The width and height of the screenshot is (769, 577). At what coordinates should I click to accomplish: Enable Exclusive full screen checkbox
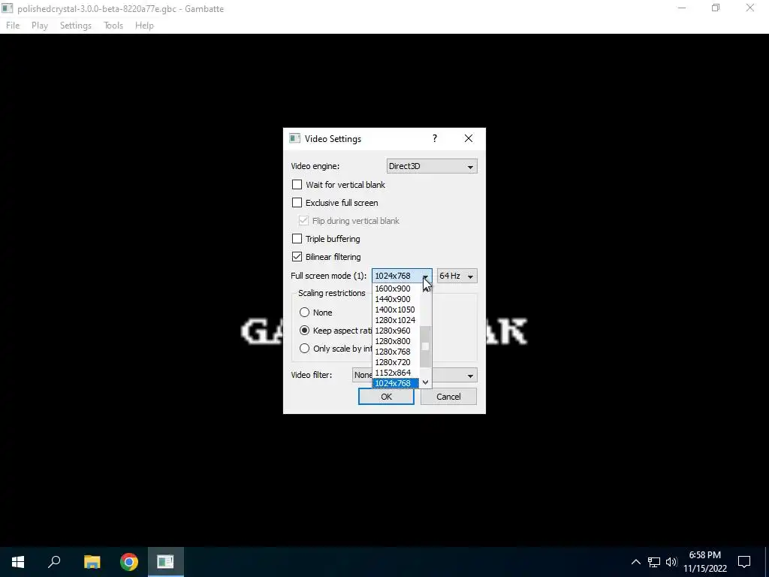(x=297, y=203)
